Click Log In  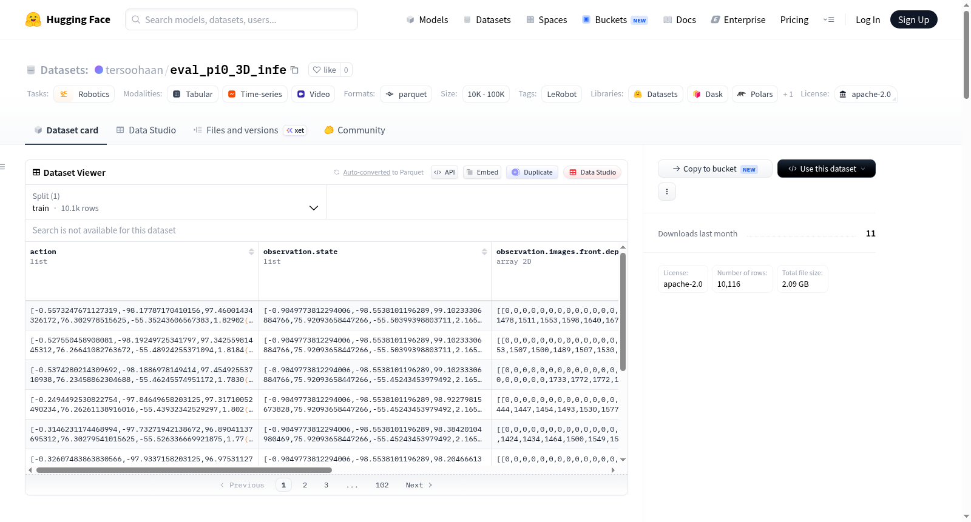point(867,19)
